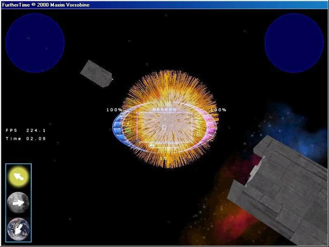329x247 pixels.
Task: Click the Sun direction icon
Action: pos(18,177)
